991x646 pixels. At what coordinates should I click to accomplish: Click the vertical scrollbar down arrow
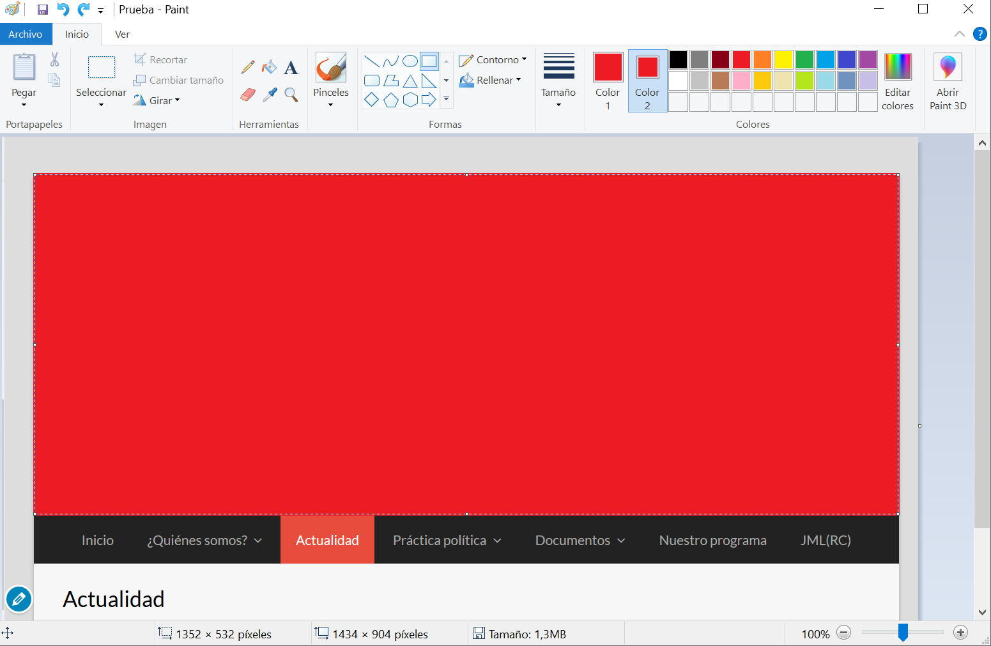983,612
